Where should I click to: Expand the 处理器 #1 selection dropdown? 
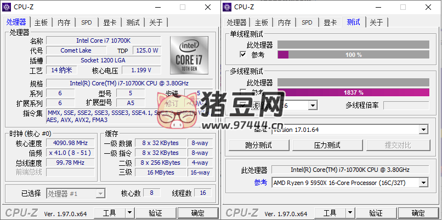(x=100, y=193)
